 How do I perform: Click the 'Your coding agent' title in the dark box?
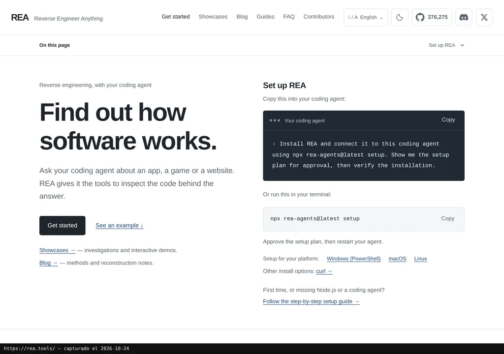pos(304,120)
